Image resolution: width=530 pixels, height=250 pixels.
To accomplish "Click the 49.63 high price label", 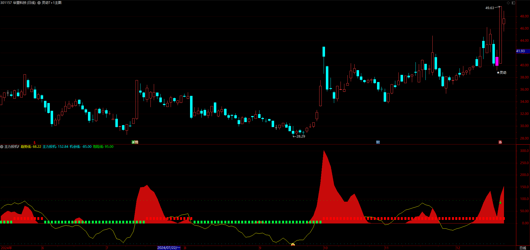I will tap(490, 8).
